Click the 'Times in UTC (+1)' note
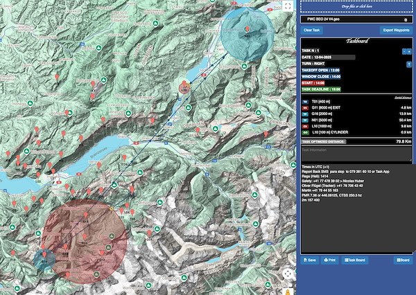 pos(315,167)
